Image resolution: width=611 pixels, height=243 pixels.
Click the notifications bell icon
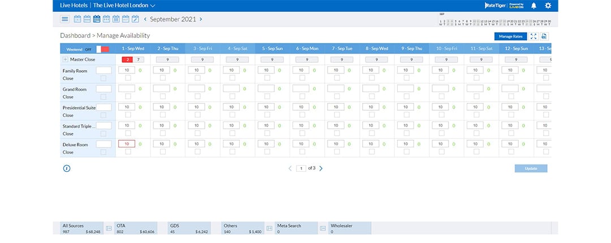pos(533,6)
